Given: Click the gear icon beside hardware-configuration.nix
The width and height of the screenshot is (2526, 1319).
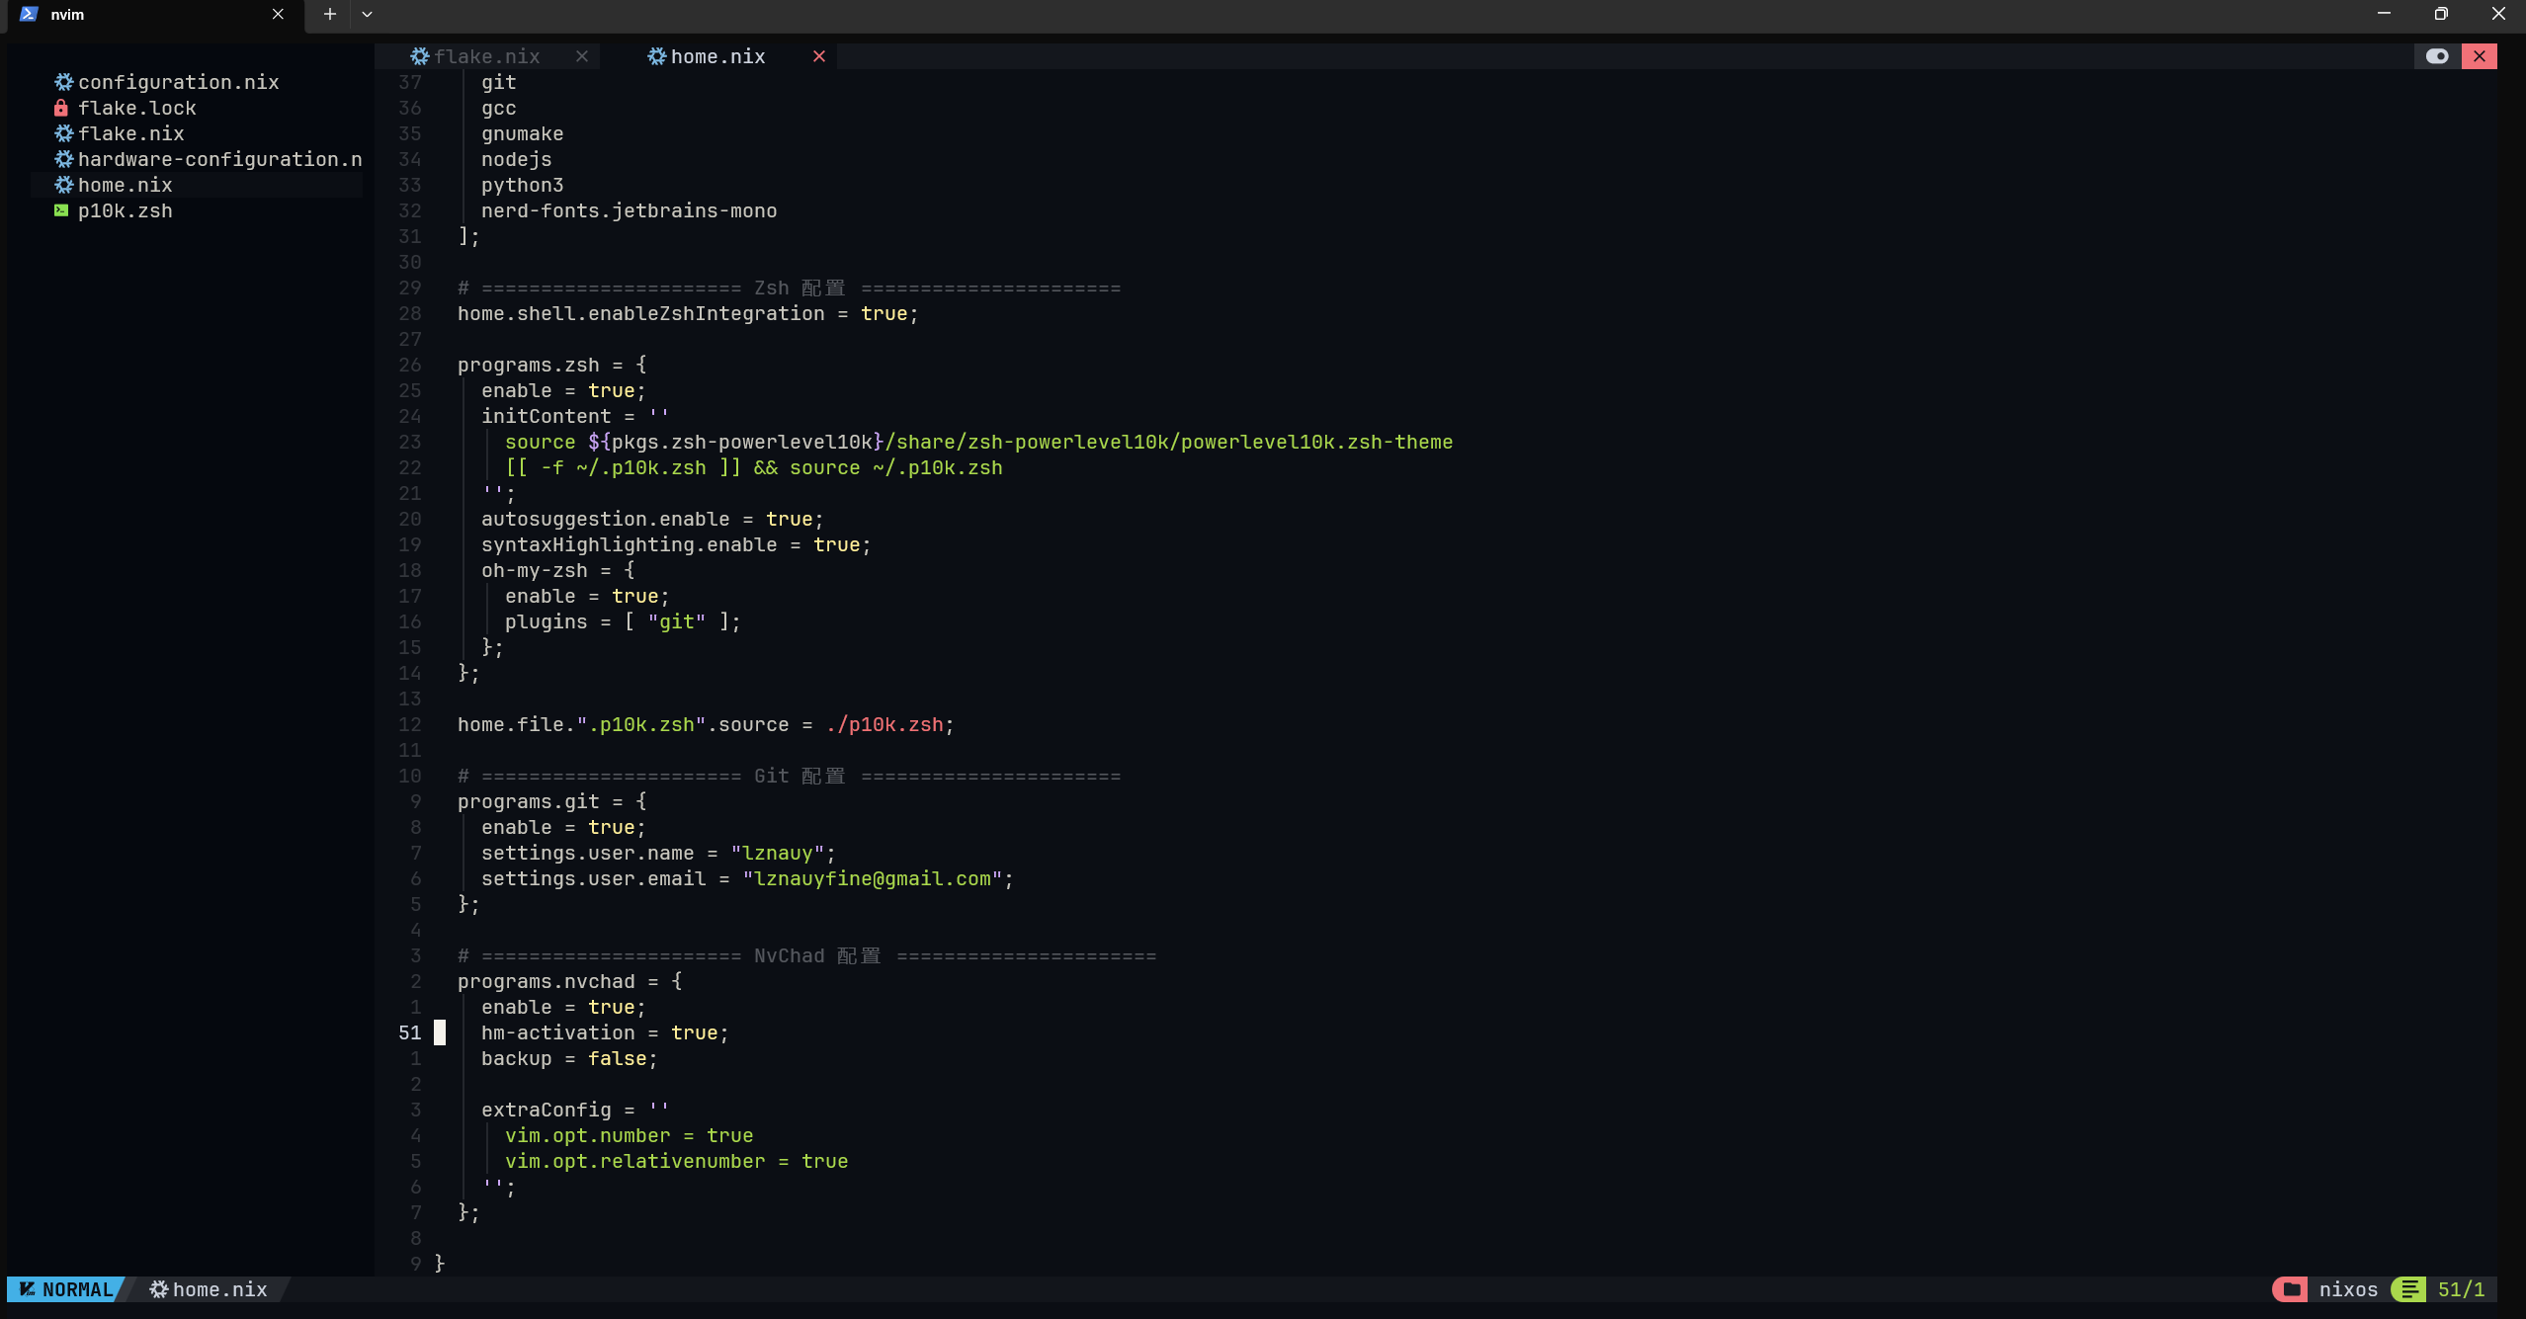Looking at the screenshot, I should 64,159.
